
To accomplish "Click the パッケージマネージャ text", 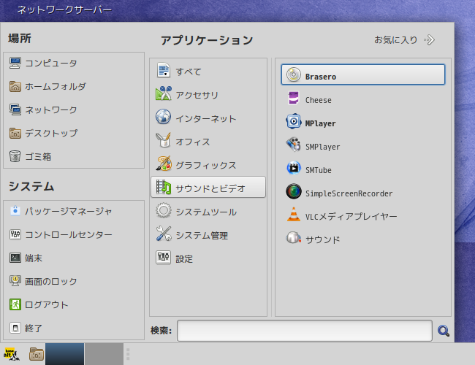I will 69,211.
